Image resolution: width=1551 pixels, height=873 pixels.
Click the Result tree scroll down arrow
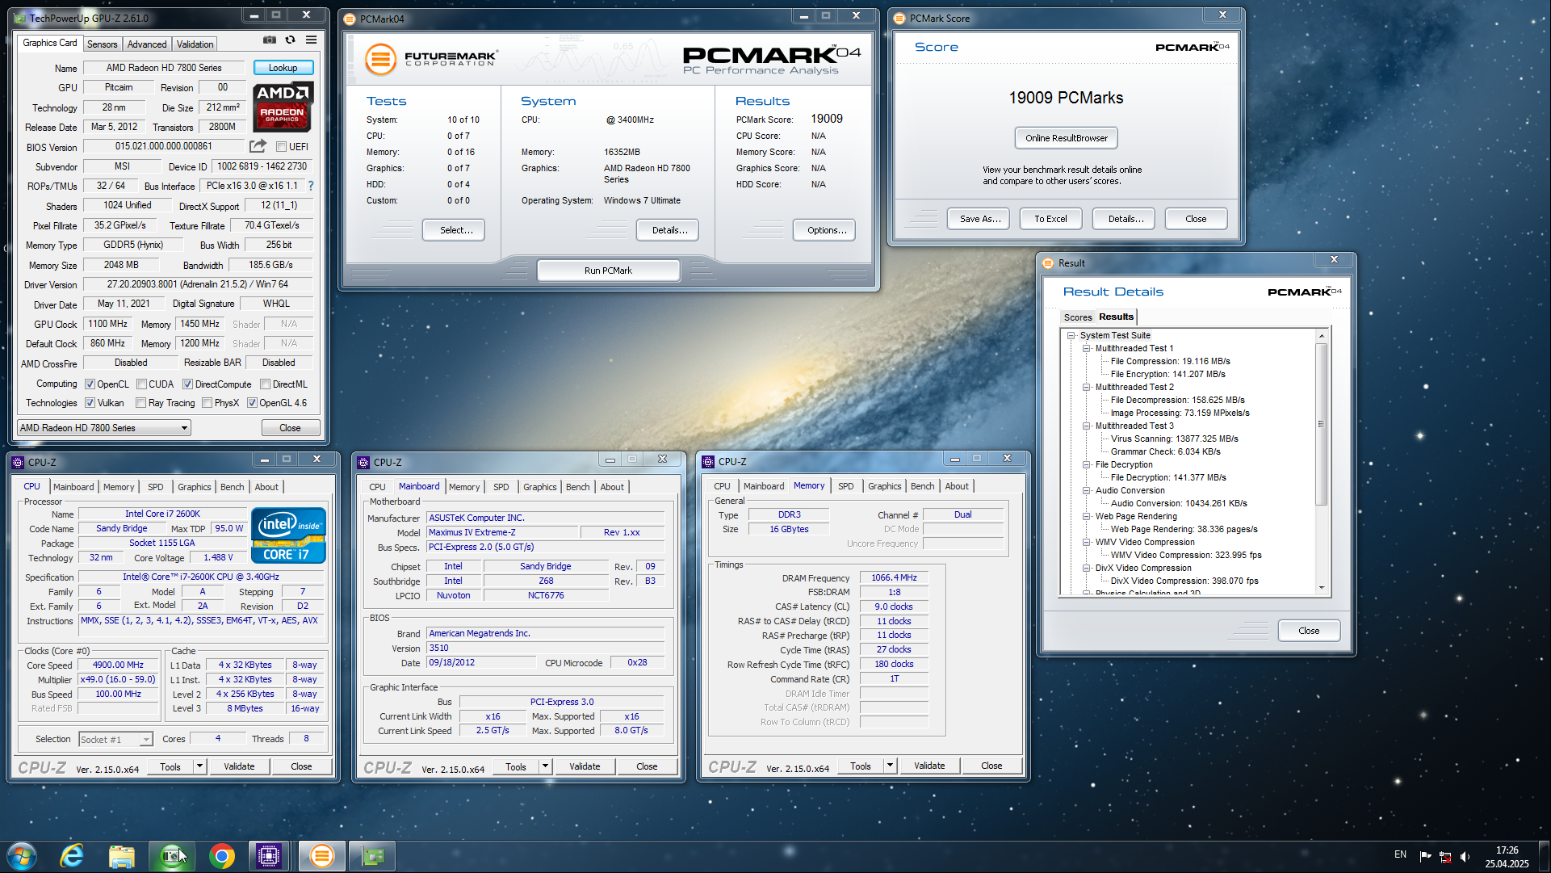pyautogui.click(x=1321, y=588)
